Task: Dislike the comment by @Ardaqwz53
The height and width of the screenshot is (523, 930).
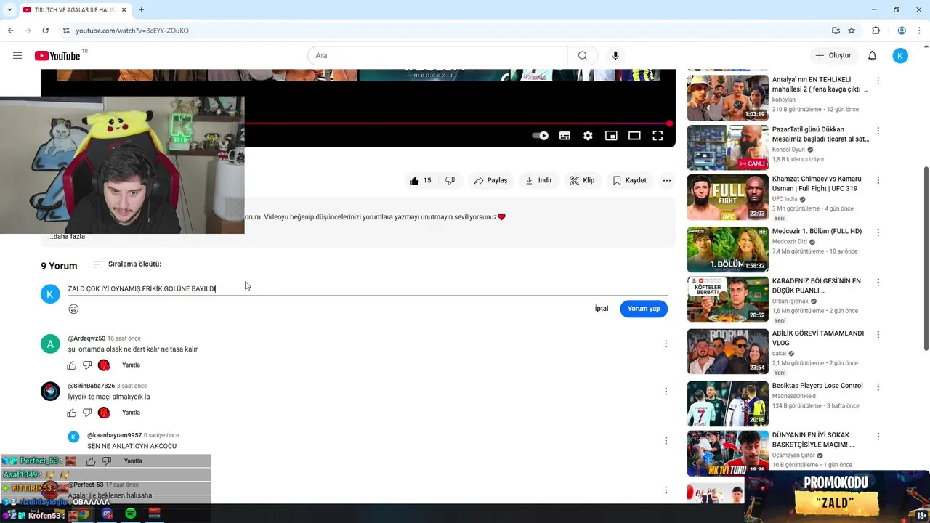Action: [87, 365]
